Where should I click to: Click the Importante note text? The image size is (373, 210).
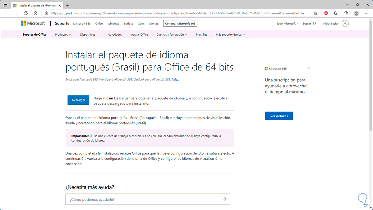click(146, 138)
